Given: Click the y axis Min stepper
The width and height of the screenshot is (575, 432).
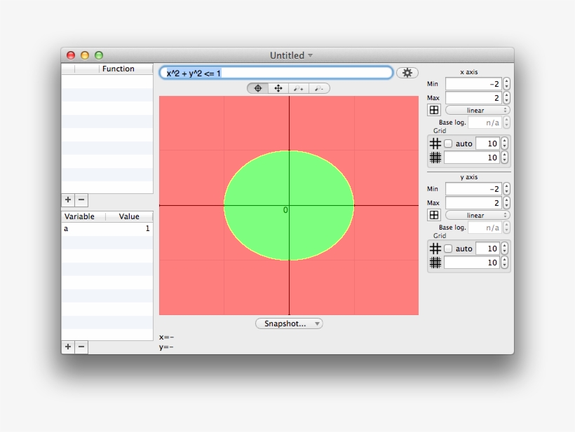Looking at the screenshot, I should coord(506,189).
